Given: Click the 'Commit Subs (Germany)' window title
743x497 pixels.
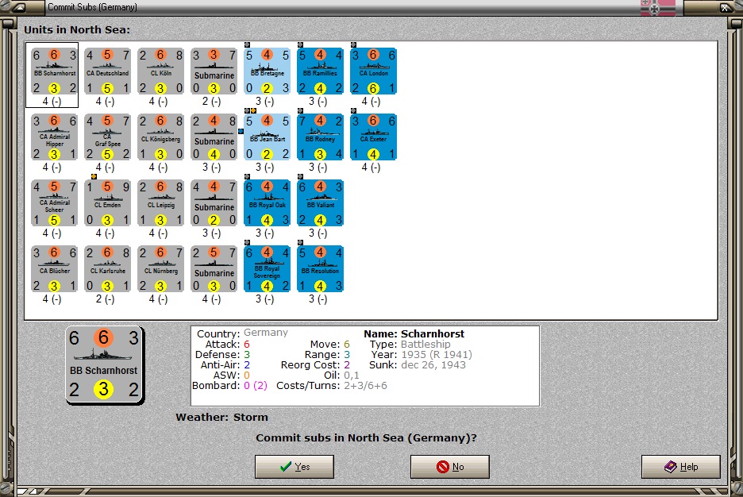Looking at the screenshot, I should coord(92,7).
